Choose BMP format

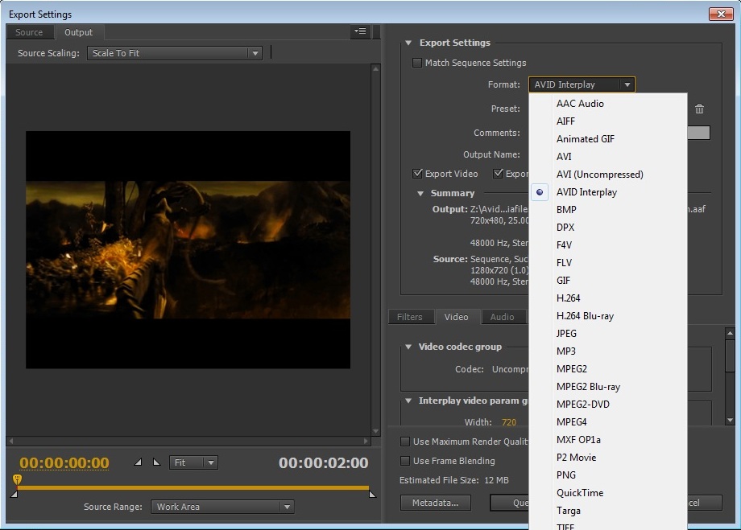click(x=608, y=210)
